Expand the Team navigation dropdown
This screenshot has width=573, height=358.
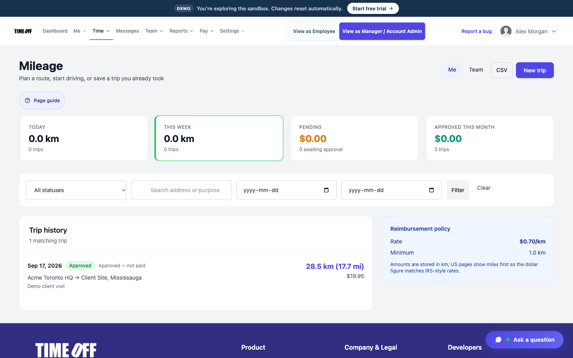(x=154, y=31)
